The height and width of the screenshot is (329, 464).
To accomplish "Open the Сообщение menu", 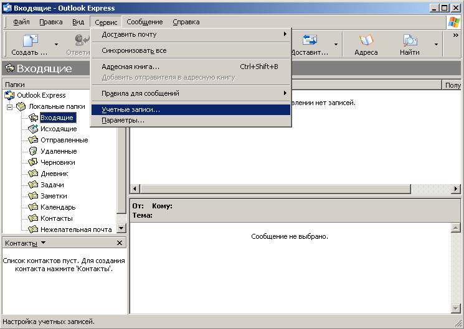I will coord(144,22).
